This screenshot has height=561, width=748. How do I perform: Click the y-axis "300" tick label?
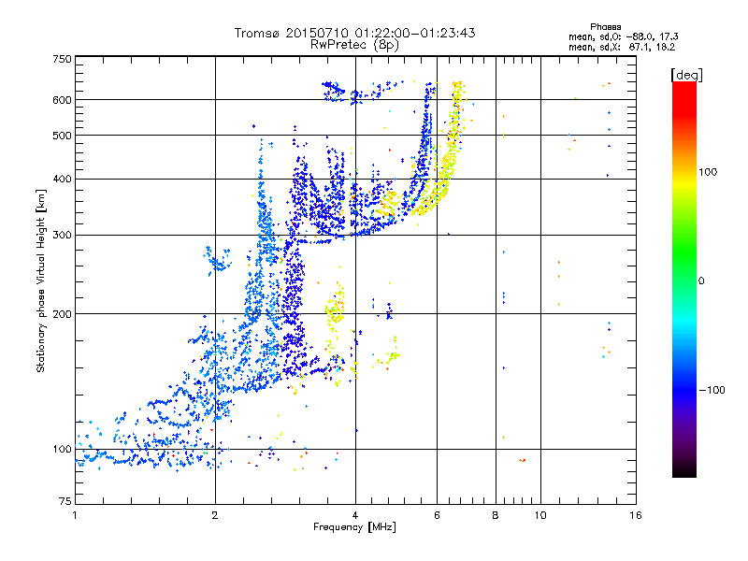[63, 235]
